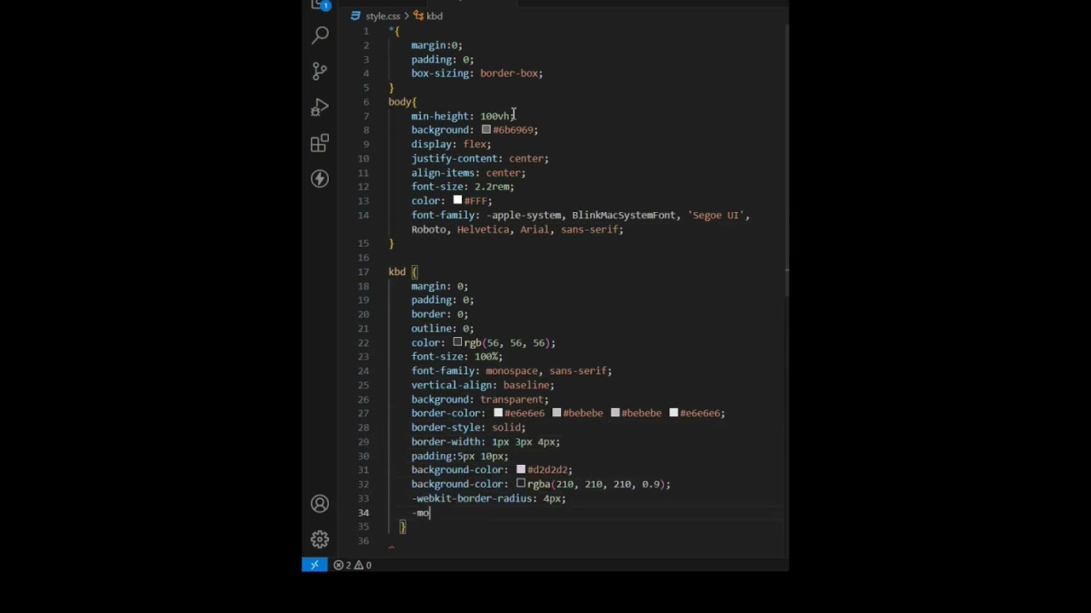Click the first #e6e6e6 border-color swatch
The image size is (1091, 613).
(499, 413)
